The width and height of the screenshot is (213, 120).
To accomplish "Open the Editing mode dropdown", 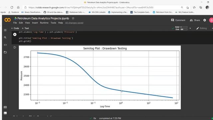I will (x=202, y=28).
